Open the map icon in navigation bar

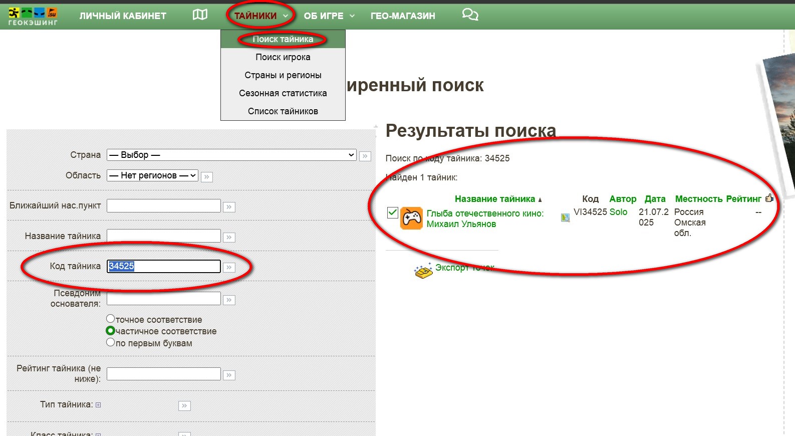coord(200,15)
